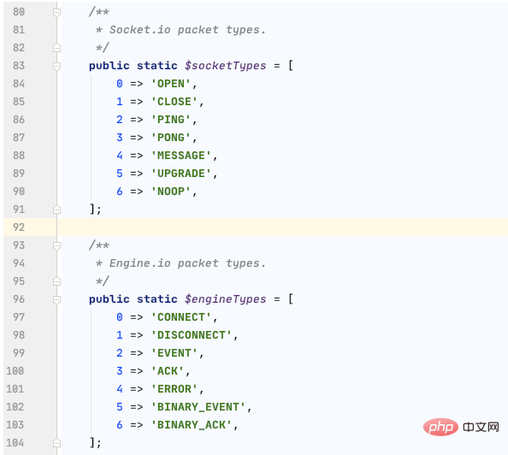Click line number 88 in the gutter
508x455 pixels.
click(19, 156)
